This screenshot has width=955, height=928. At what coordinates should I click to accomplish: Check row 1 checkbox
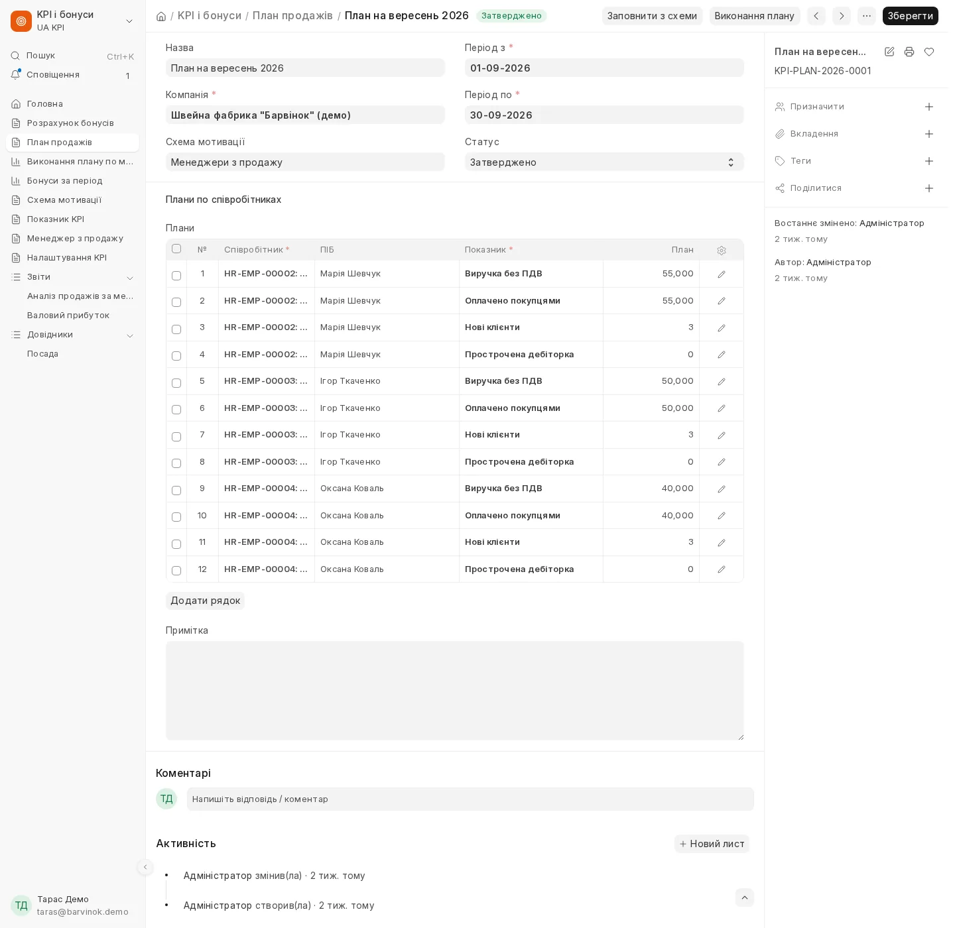176,275
